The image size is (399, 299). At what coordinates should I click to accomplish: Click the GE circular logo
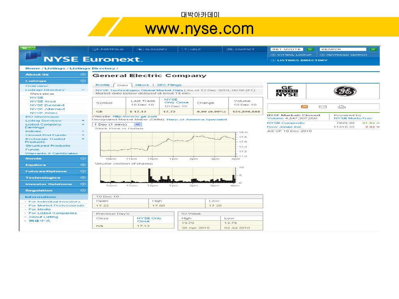pyautogui.click(x=345, y=91)
